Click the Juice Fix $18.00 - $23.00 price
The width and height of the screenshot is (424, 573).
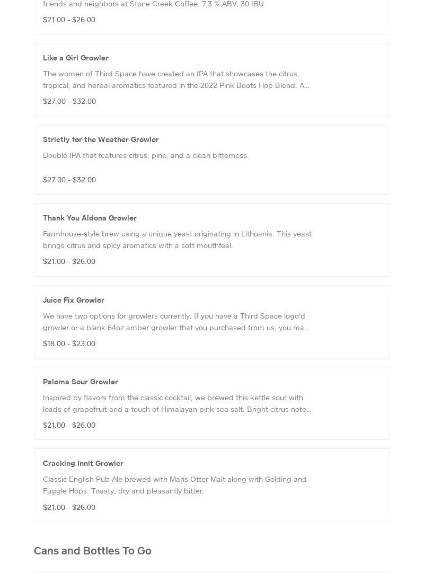69,343
